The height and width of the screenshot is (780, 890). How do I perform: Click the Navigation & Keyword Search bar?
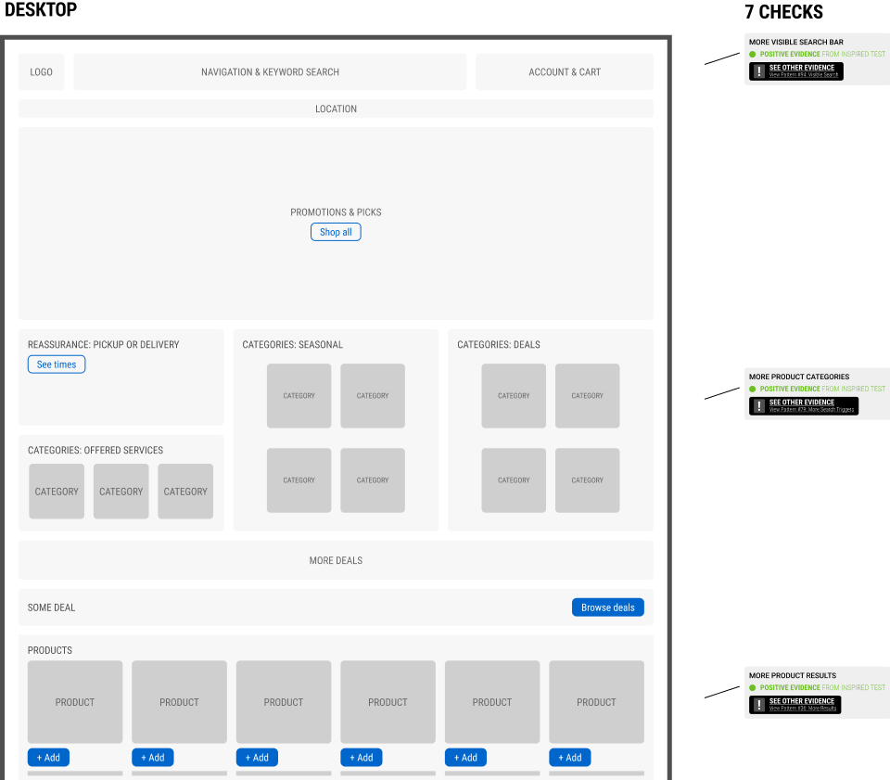coord(270,72)
